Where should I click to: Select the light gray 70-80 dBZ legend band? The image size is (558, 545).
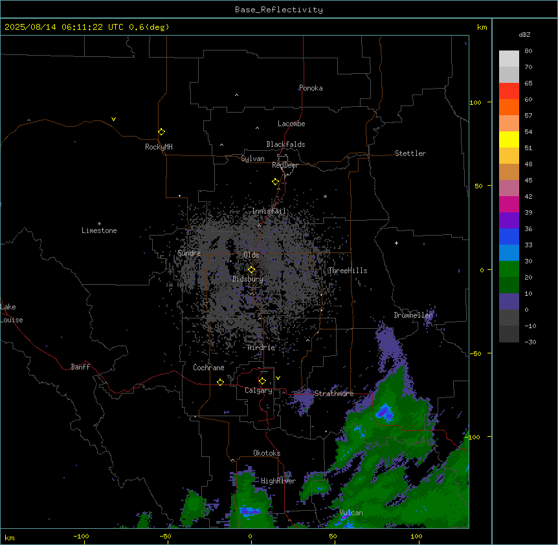pyautogui.click(x=509, y=59)
